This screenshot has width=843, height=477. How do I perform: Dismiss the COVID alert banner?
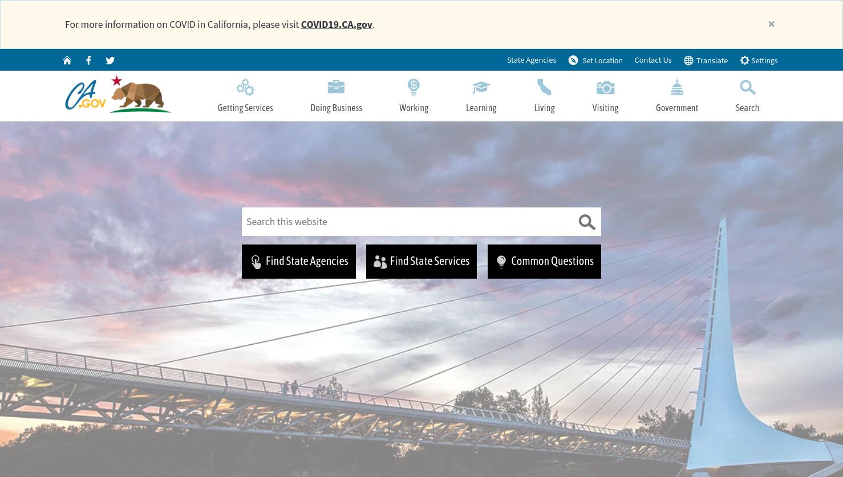[x=771, y=24]
